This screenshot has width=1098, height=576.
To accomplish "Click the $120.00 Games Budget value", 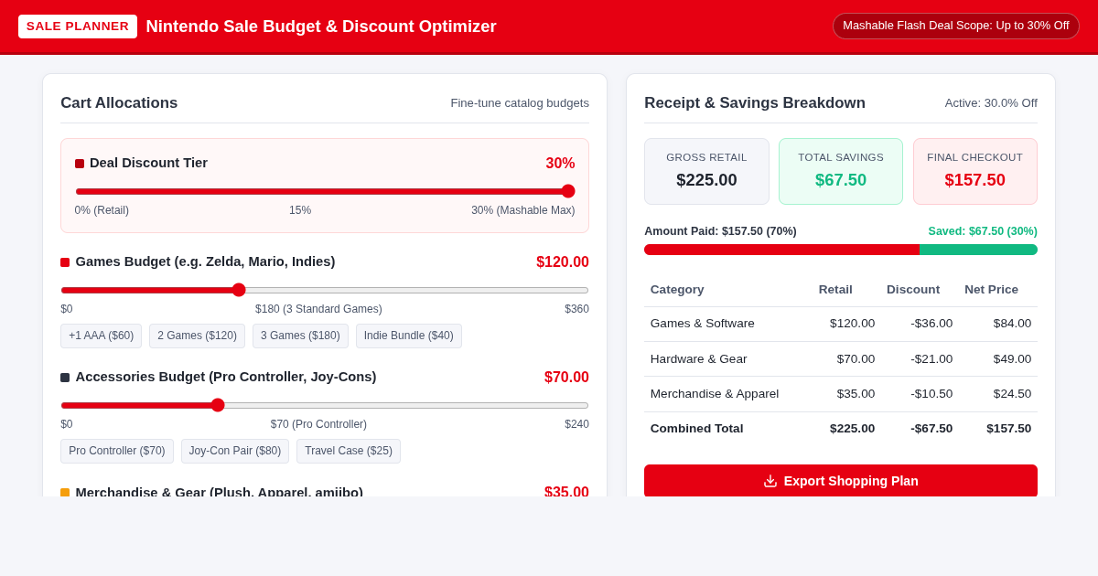I will coord(563,262).
